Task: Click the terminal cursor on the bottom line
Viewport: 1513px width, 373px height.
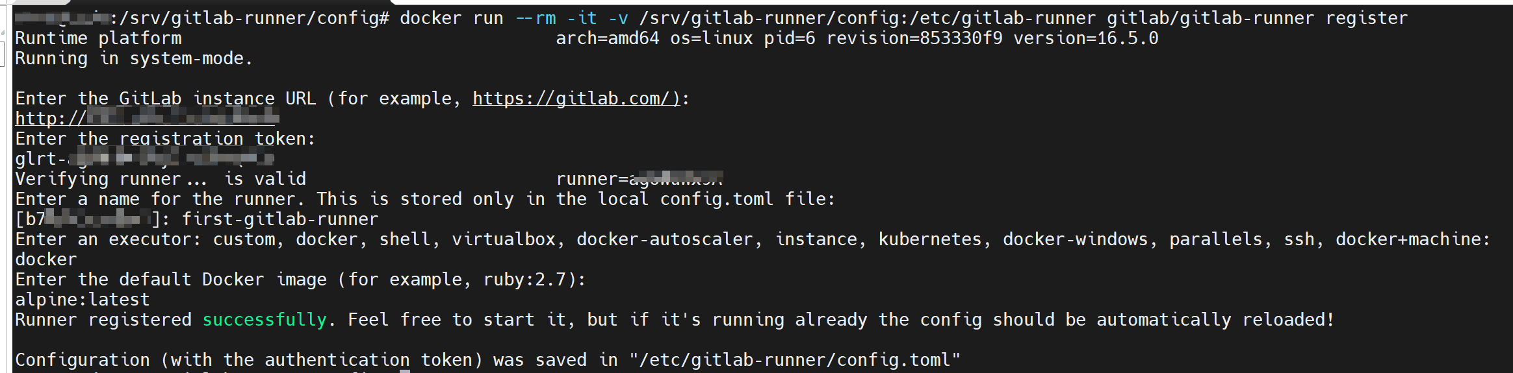Action: pos(405,371)
